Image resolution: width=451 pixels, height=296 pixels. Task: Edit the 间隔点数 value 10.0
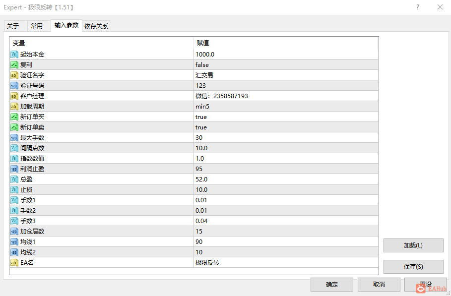coord(286,148)
